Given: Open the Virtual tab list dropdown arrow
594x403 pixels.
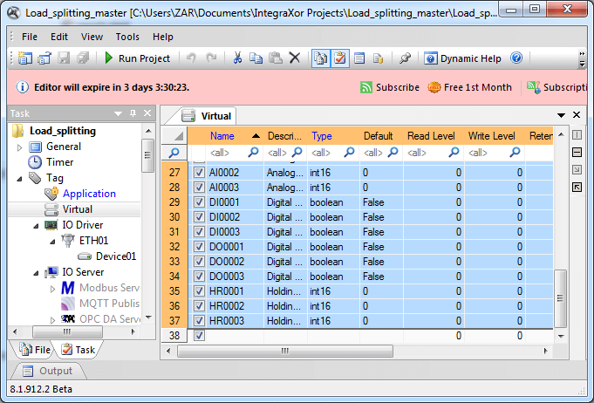Looking at the screenshot, I should tap(561, 115).
